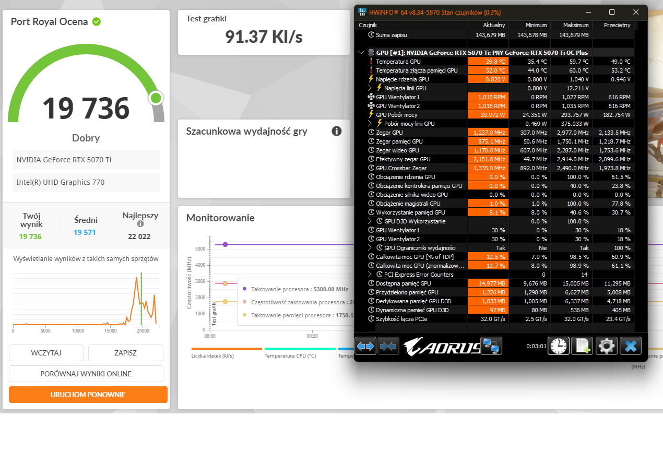This screenshot has height=451, width=663.
Task: Click clock icon of Zegar GPU row
Action: click(371, 133)
